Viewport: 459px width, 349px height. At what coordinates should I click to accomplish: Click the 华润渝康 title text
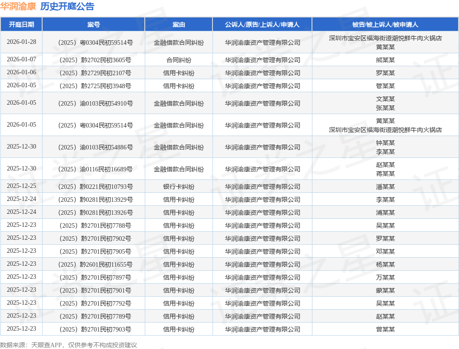tap(18, 6)
